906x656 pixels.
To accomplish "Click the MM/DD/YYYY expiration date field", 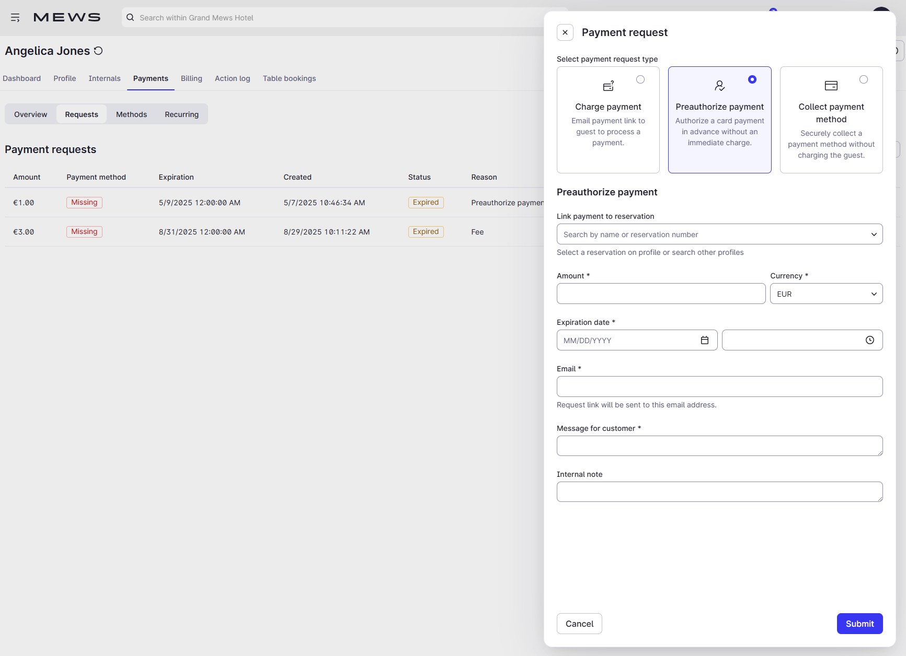I will coord(637,340).
